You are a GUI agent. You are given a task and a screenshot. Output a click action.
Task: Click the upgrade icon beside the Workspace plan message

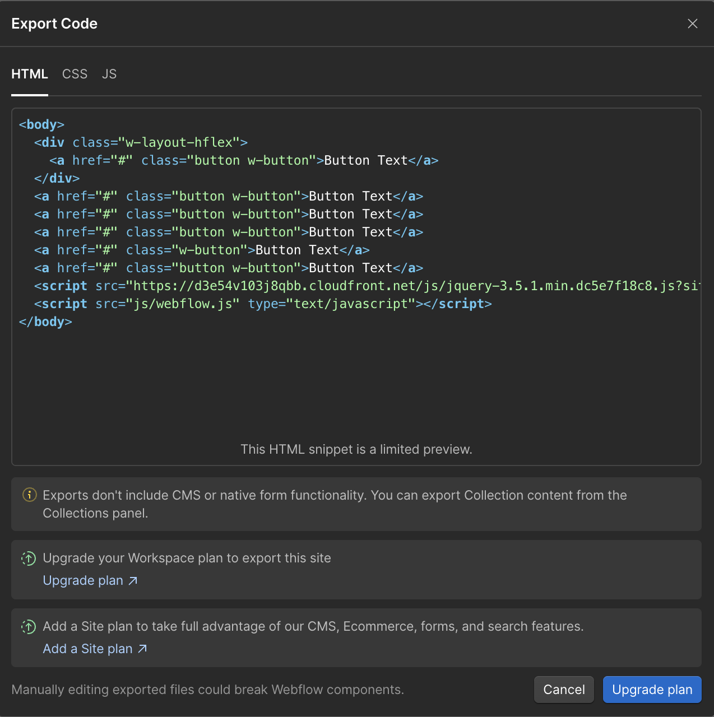[28, 558]
